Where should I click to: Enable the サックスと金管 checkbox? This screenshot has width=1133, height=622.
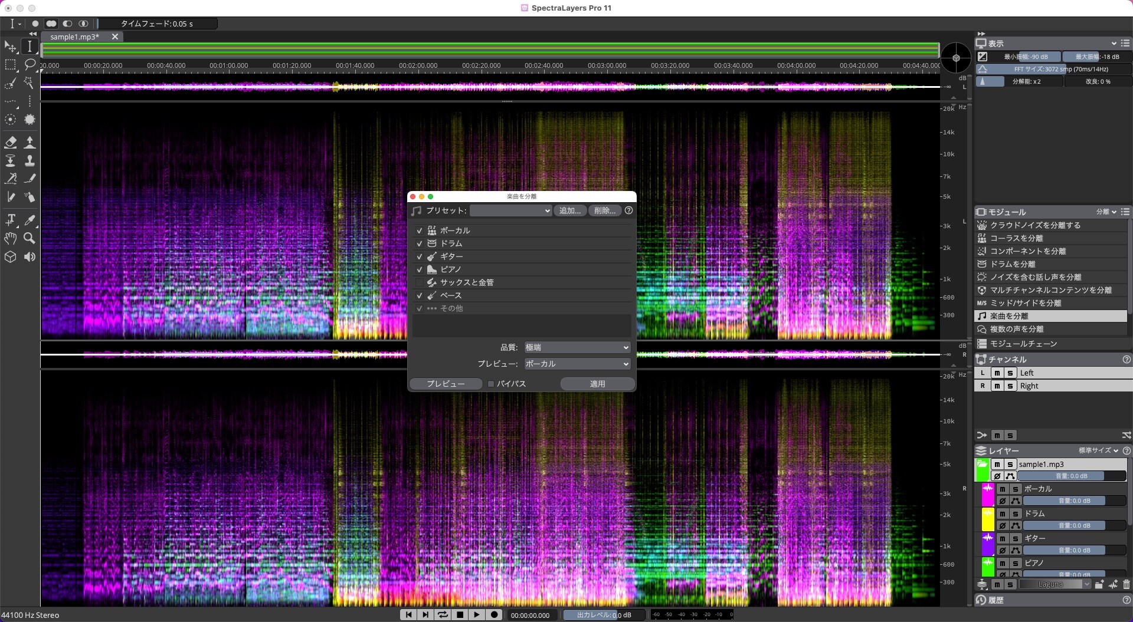click(420, 282)
